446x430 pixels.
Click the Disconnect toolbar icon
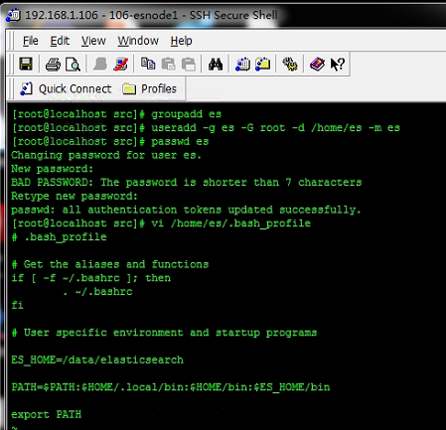[120, 64]
